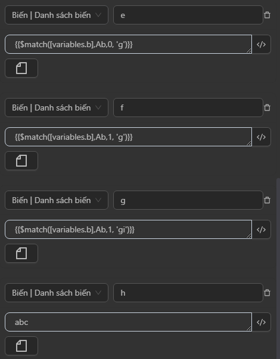The width and height of the screenshot is (280, 359).
Task: Focus the name field containing h
Action: tap(188, 293)
